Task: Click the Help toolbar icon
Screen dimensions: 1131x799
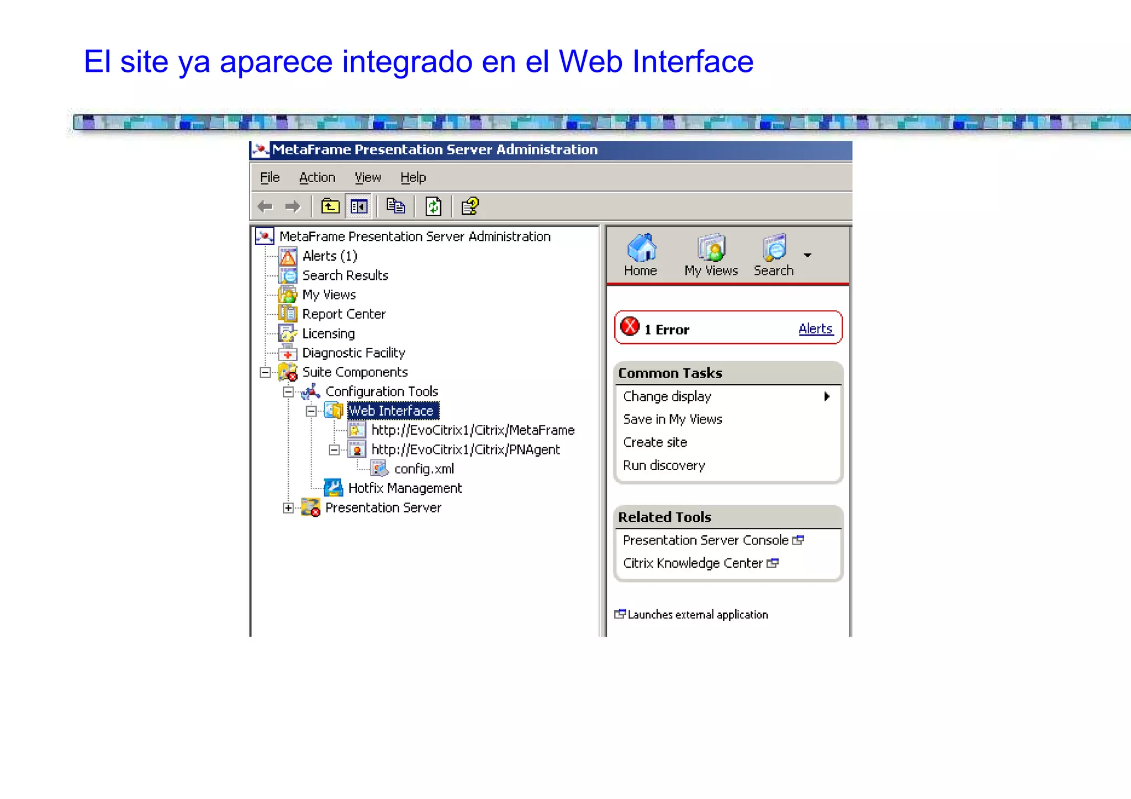Action: (470, 207)
